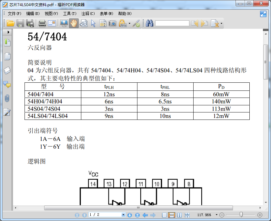Open the search options dropdown arrow
The height and width of the screenshot is (221, 271).
click(x=221, y=23)
